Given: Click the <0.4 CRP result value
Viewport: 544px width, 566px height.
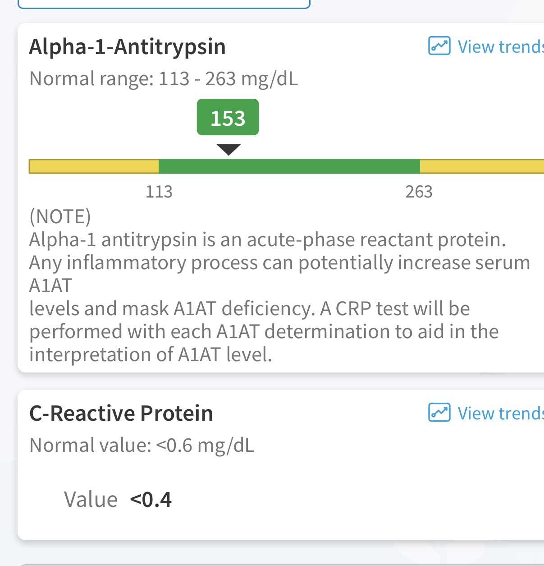Looking at the screenshot, I should coord(151,500).
